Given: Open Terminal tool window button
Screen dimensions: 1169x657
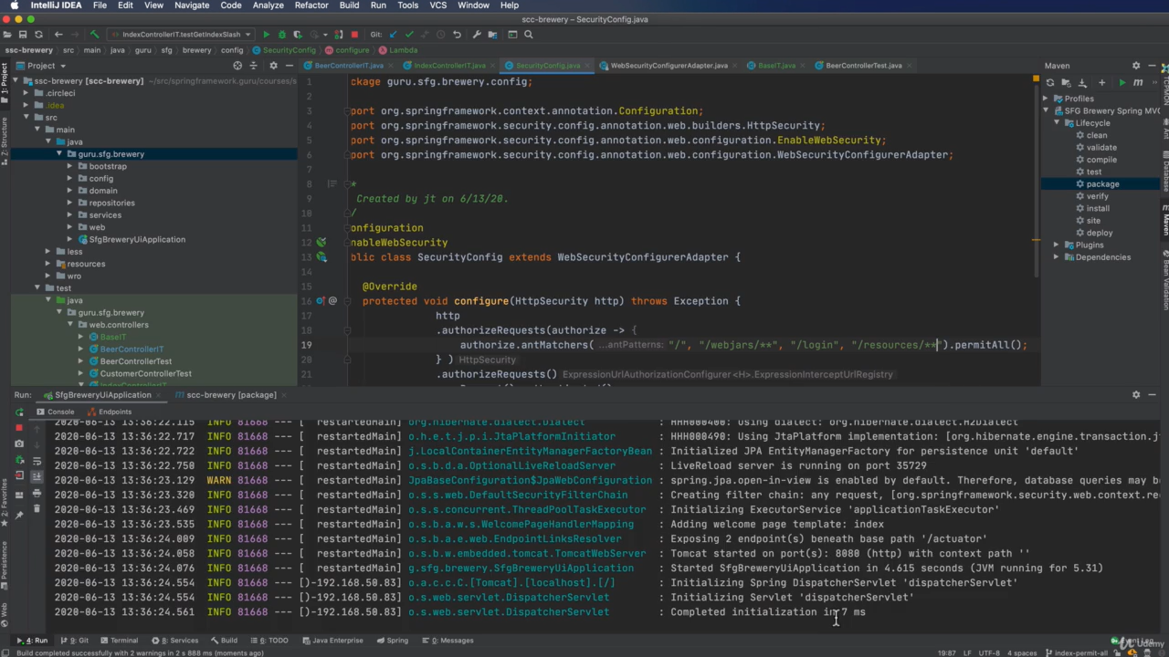Looking at the screenshot, I should tap(119, 641).
